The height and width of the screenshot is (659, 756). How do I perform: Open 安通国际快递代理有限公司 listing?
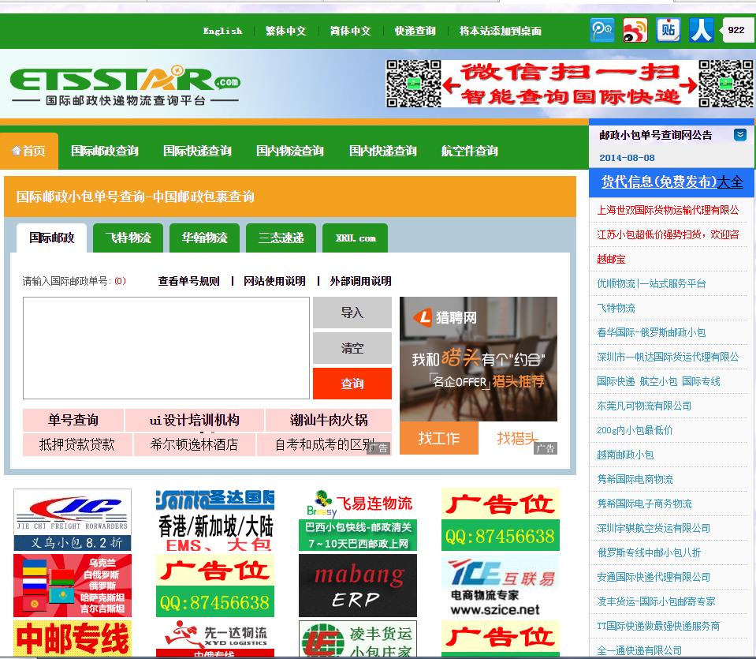pos(654,577)
